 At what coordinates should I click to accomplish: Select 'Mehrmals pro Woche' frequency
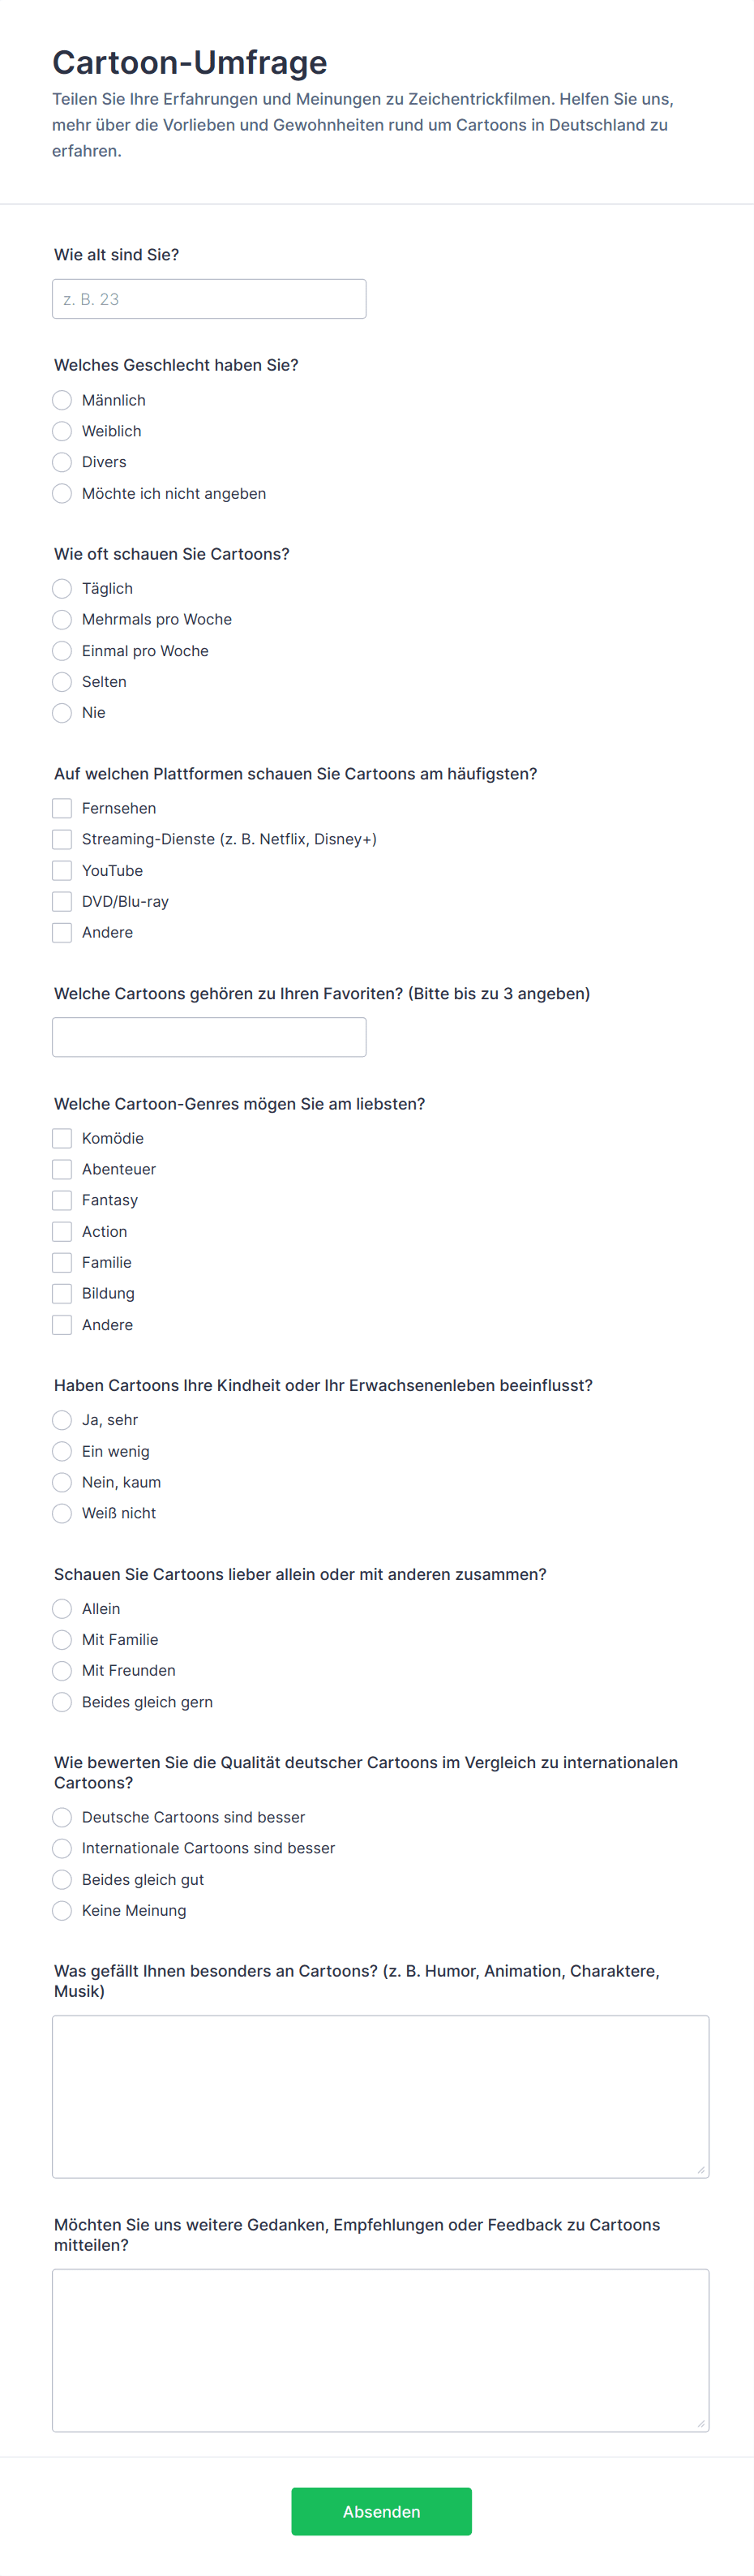pyautogui.click(x=62, y=619)
